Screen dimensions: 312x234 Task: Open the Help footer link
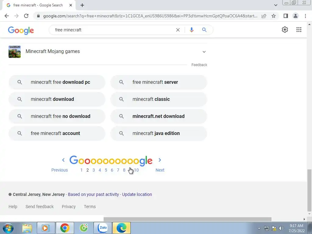click(x=13, y=207)
